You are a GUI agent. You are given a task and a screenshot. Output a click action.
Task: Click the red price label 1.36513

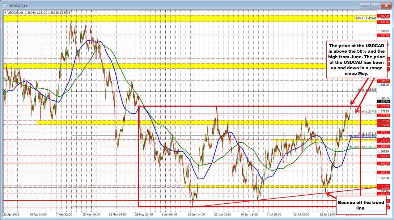pos(383,163)
